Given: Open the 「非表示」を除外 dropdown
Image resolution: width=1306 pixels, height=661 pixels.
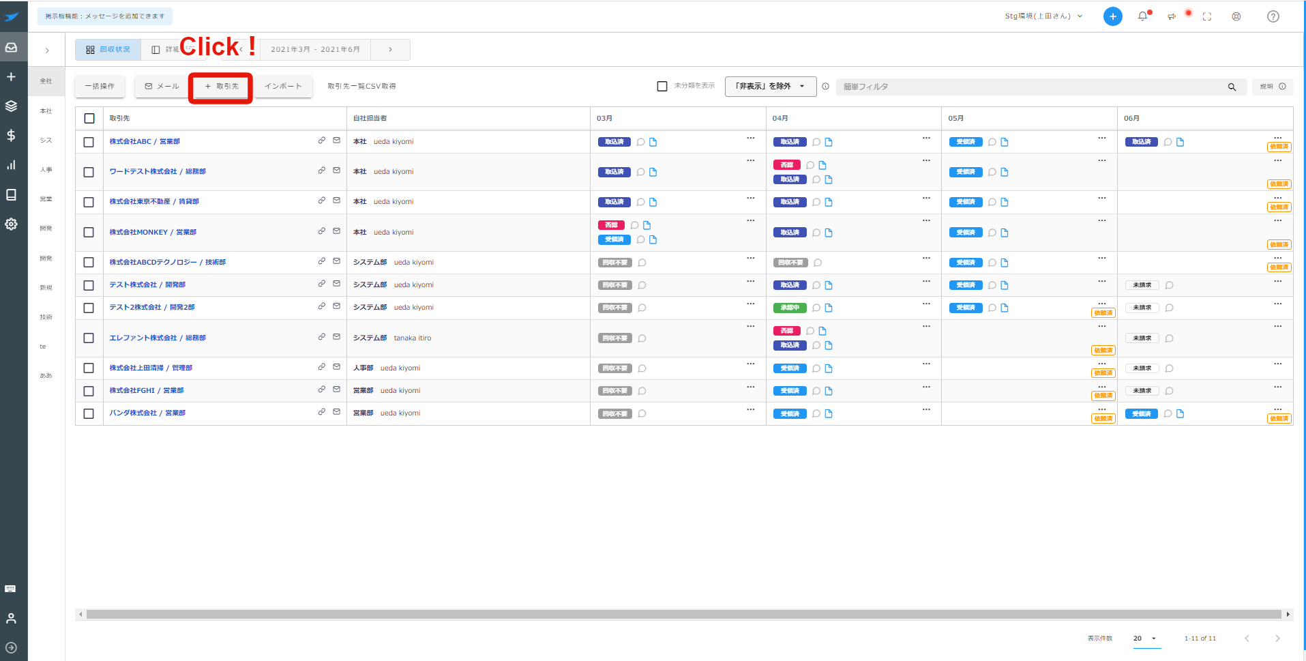Looking at the screenshot, I should (771, 86).
